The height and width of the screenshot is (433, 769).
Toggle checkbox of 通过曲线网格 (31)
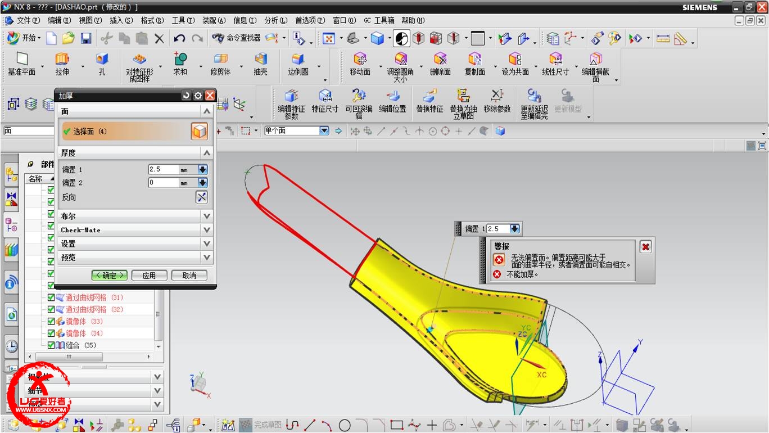pyautogui.click(x=51, y=297)
